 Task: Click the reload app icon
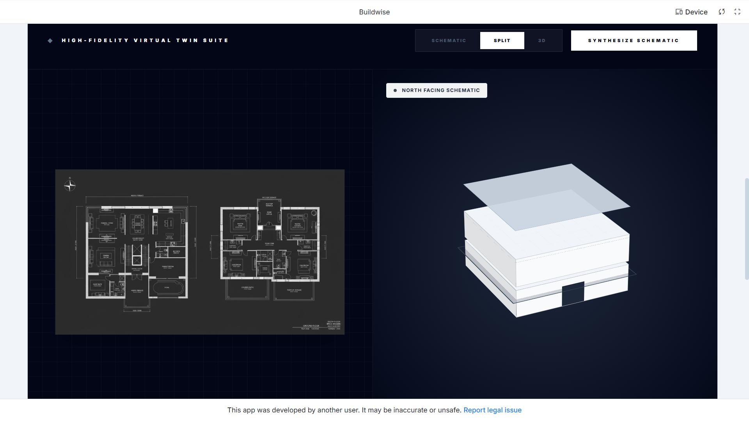(x=722, y=12)
